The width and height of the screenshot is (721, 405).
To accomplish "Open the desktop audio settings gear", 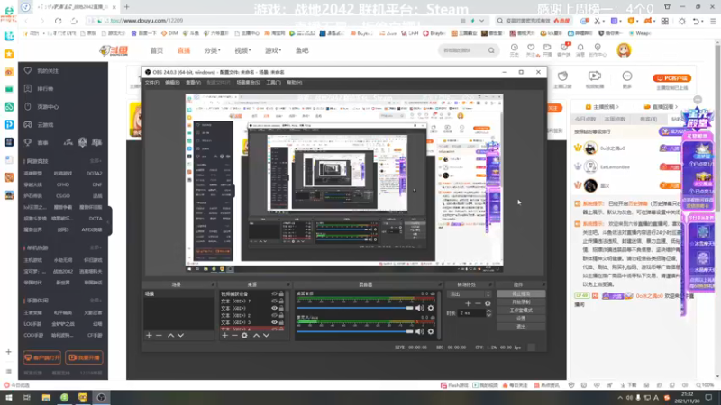I will (431, 308).
